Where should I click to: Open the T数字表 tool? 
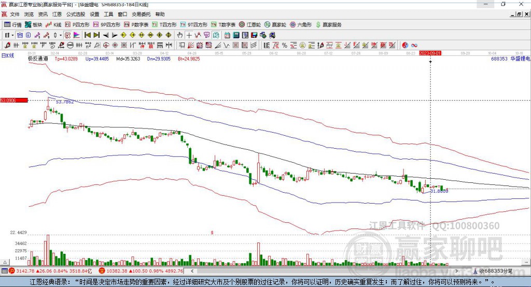[223, 25]
